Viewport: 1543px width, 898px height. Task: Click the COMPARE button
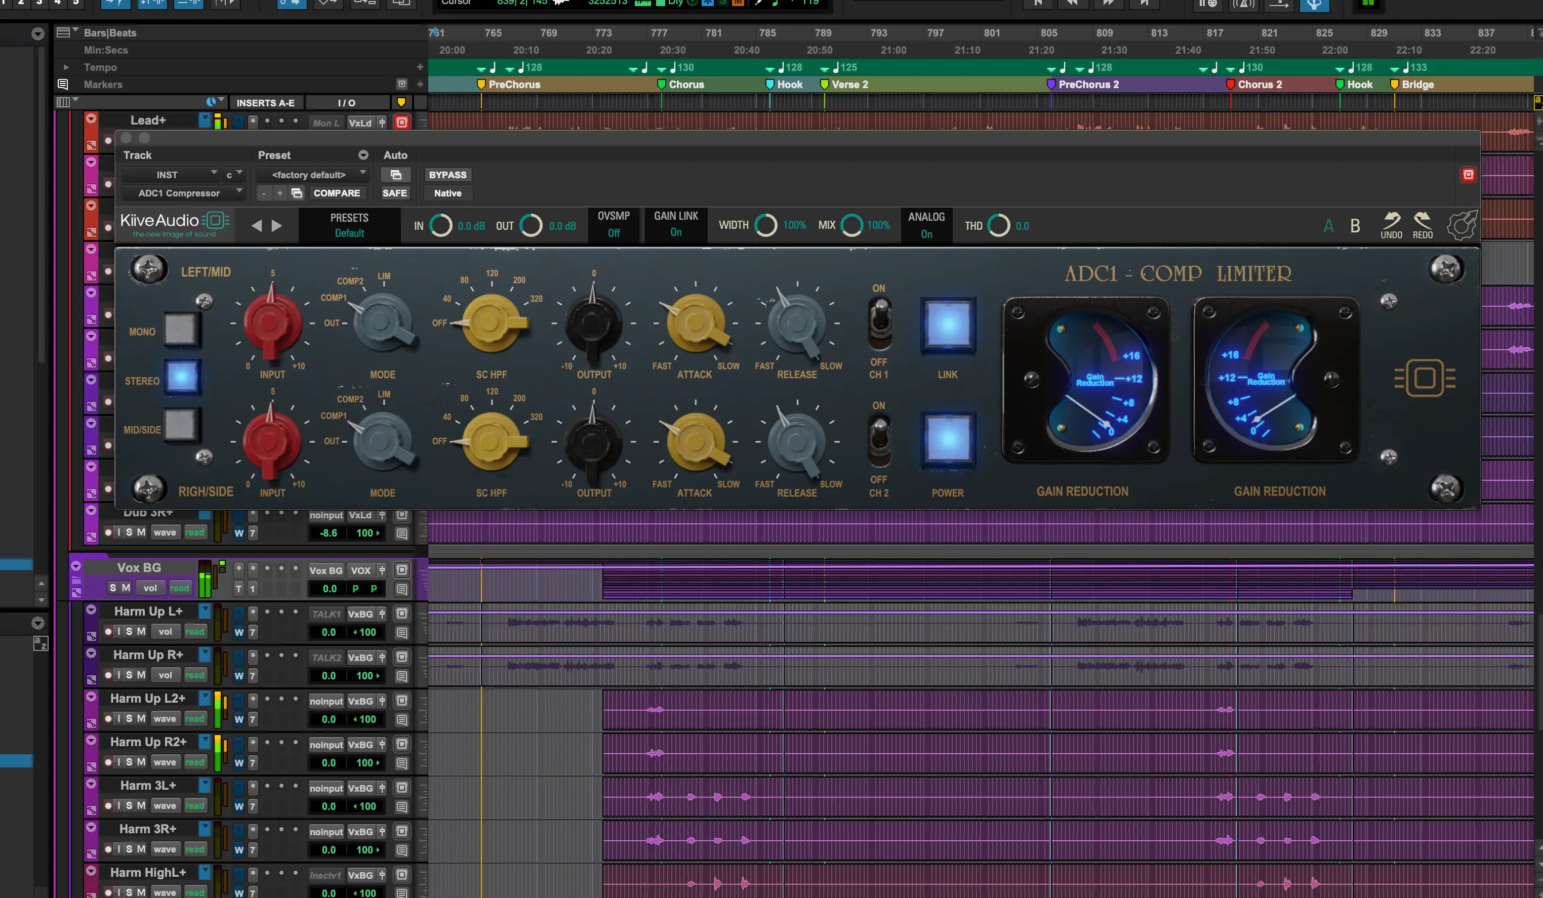[x=336, y=193]
